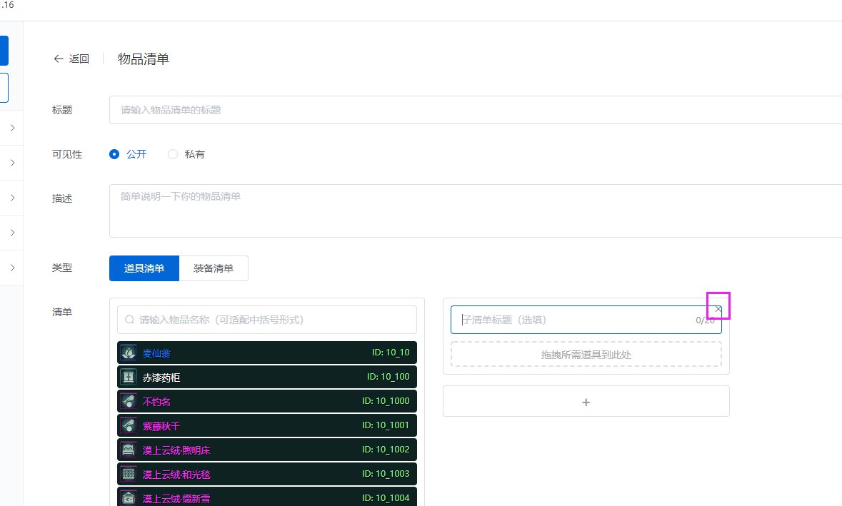
Task: Click the search magnifier icon in item search box
Action: pyautogui.click(x=128, y=319)
